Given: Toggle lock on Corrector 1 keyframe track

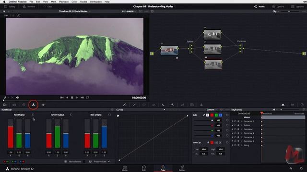Looking at the screenshot, I should (x=235, y=121).
